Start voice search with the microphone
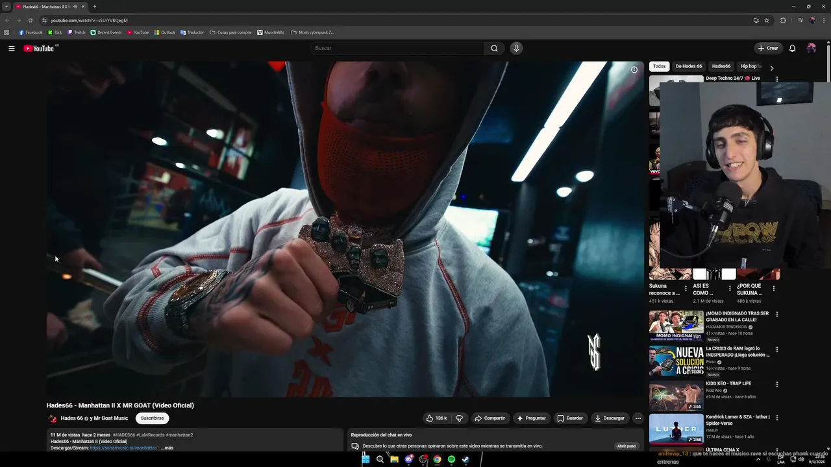 tap(516, 48)
